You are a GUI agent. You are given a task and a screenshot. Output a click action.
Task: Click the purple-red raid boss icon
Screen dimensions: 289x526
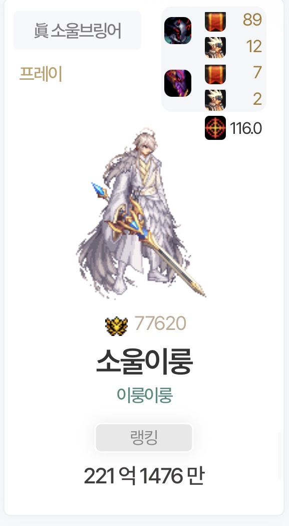(x=178, y=83)
